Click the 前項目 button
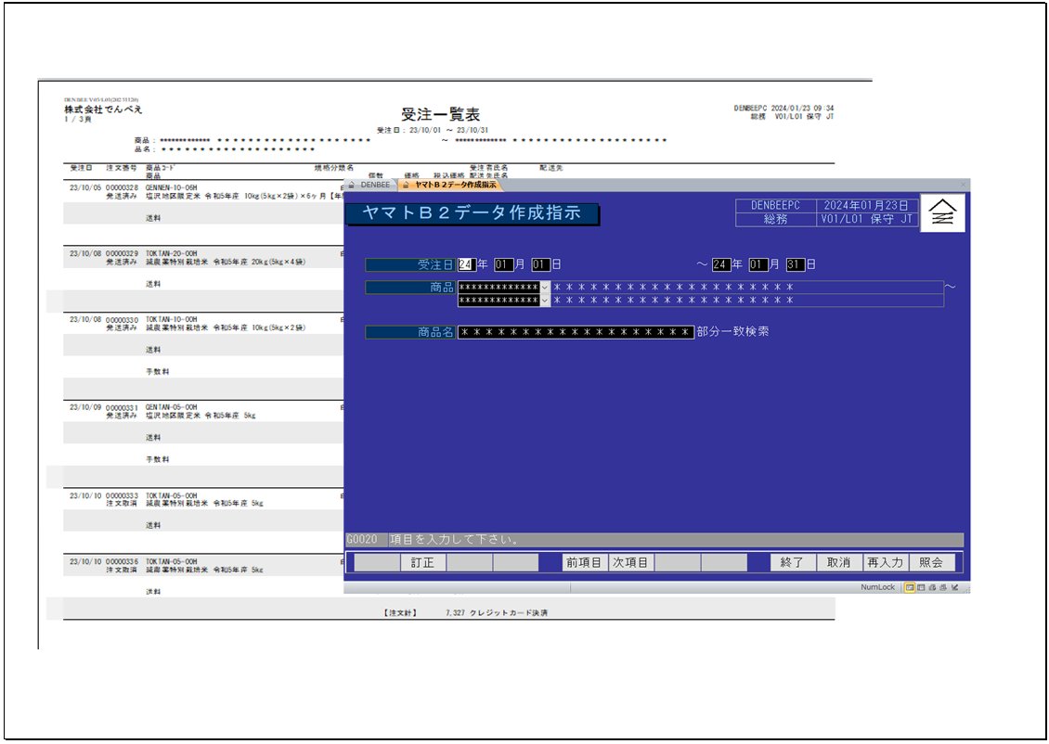 [584, 562]
